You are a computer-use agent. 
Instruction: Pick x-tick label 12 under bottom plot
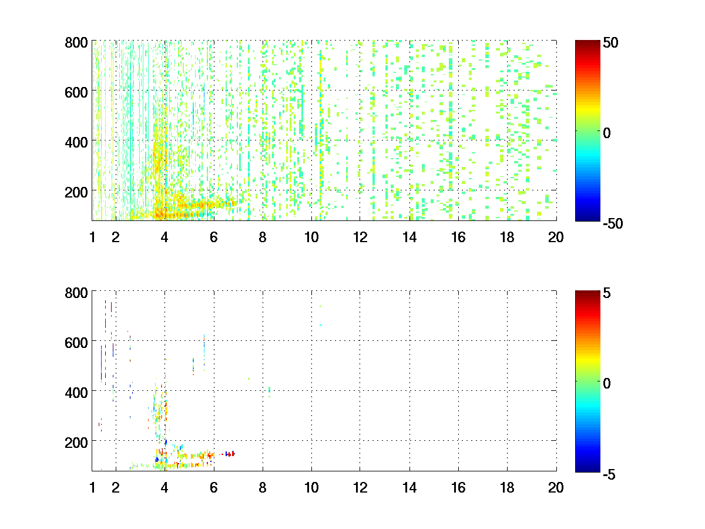coord(360,487)
